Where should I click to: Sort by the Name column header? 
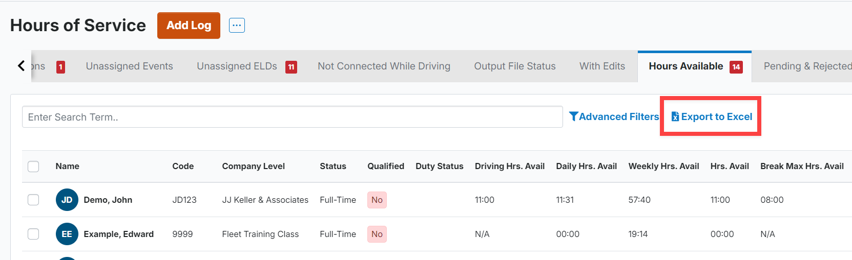click(68, 166)
